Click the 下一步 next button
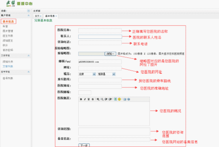Image resolution: width=219 pixels, height=147 pixels. pos(84,145)
